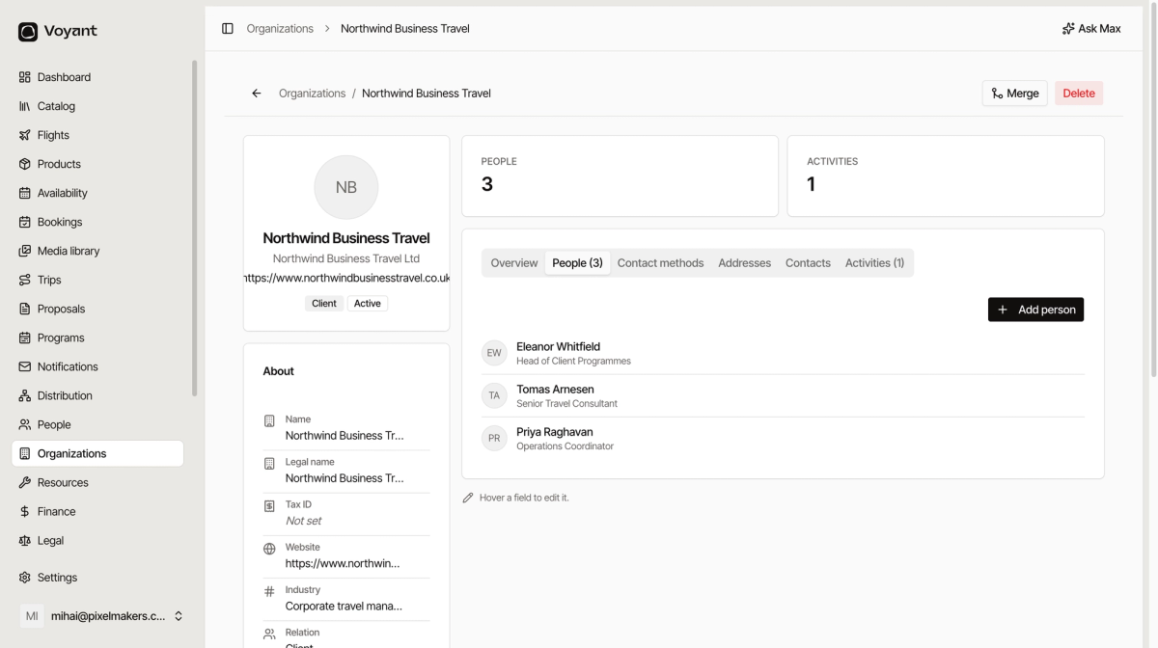Click the ACTIVITIES count card

point(946,175)
